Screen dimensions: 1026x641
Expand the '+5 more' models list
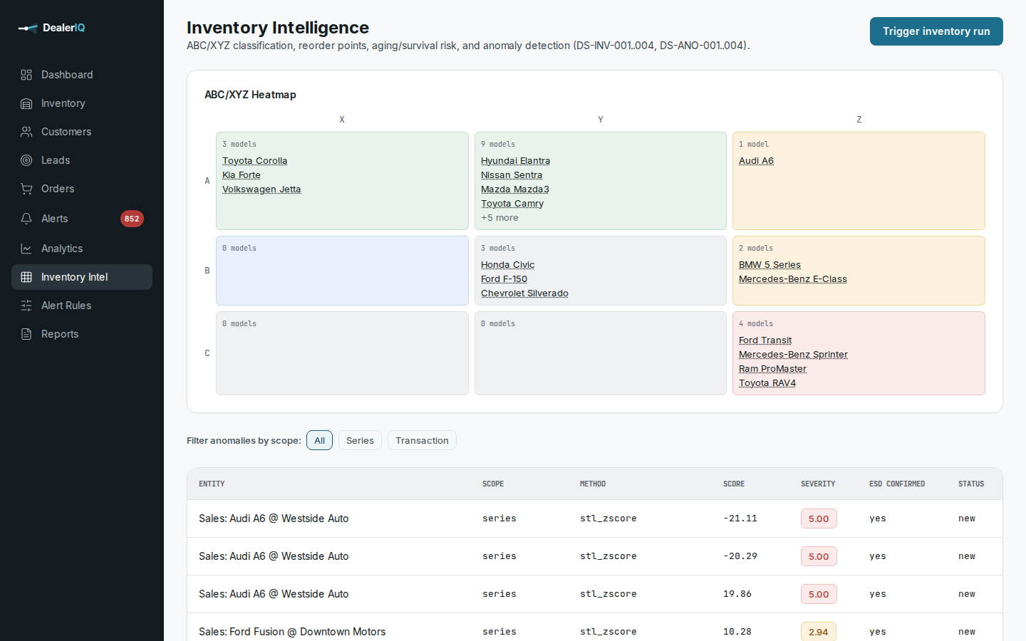click(499, 218)
